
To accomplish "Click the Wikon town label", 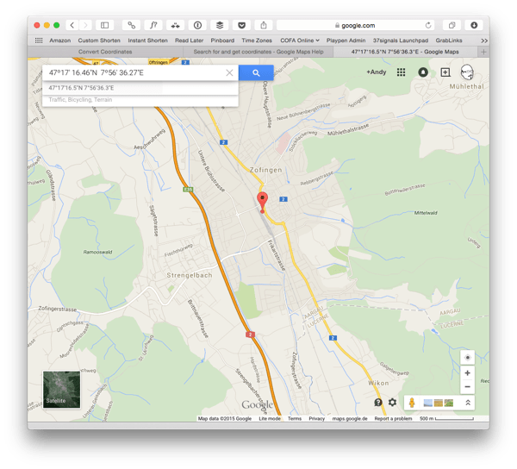I will [378, 383].
